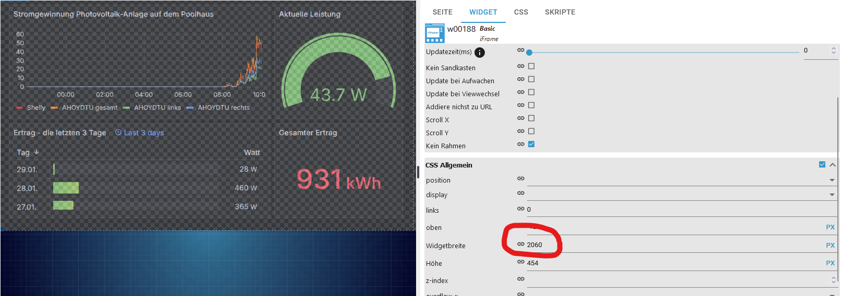Click the PX unit button for Widgetbreite
Screen dimensions: 841x296
click(x=830, y=245)
